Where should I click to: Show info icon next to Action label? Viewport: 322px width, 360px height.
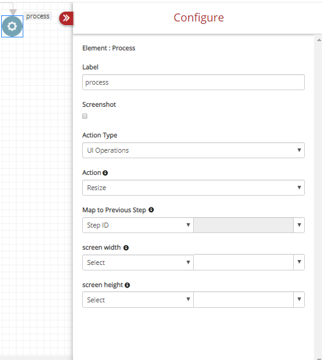coord(105,173)
